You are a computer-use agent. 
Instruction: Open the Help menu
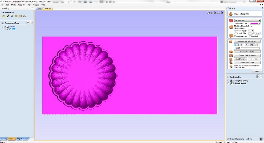(43, 5)
